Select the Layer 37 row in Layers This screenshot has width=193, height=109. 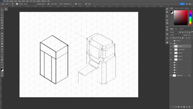pos(180,60)
